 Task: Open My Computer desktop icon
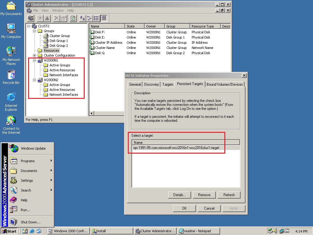point(11,31)
